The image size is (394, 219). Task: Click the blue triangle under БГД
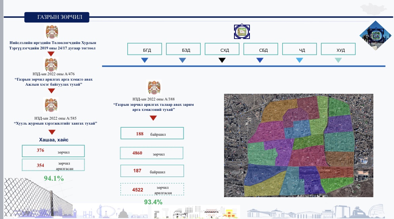pyautogui.click(x=145, y=60)
